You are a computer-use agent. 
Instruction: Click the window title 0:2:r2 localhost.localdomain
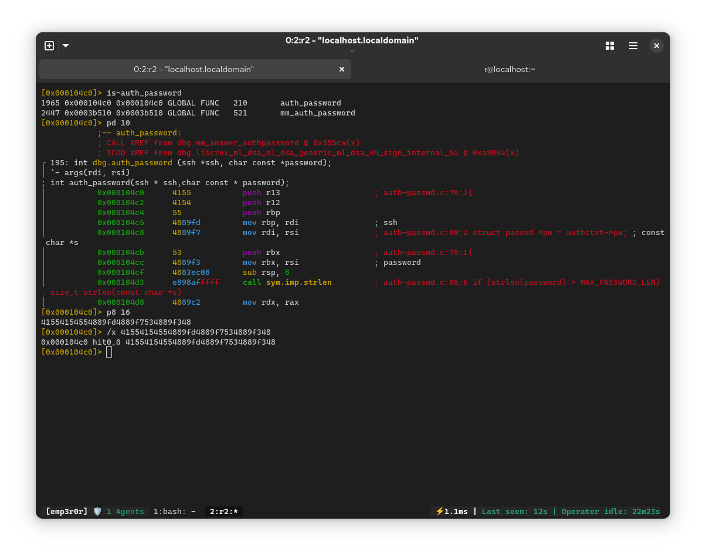tap(352, 40)
